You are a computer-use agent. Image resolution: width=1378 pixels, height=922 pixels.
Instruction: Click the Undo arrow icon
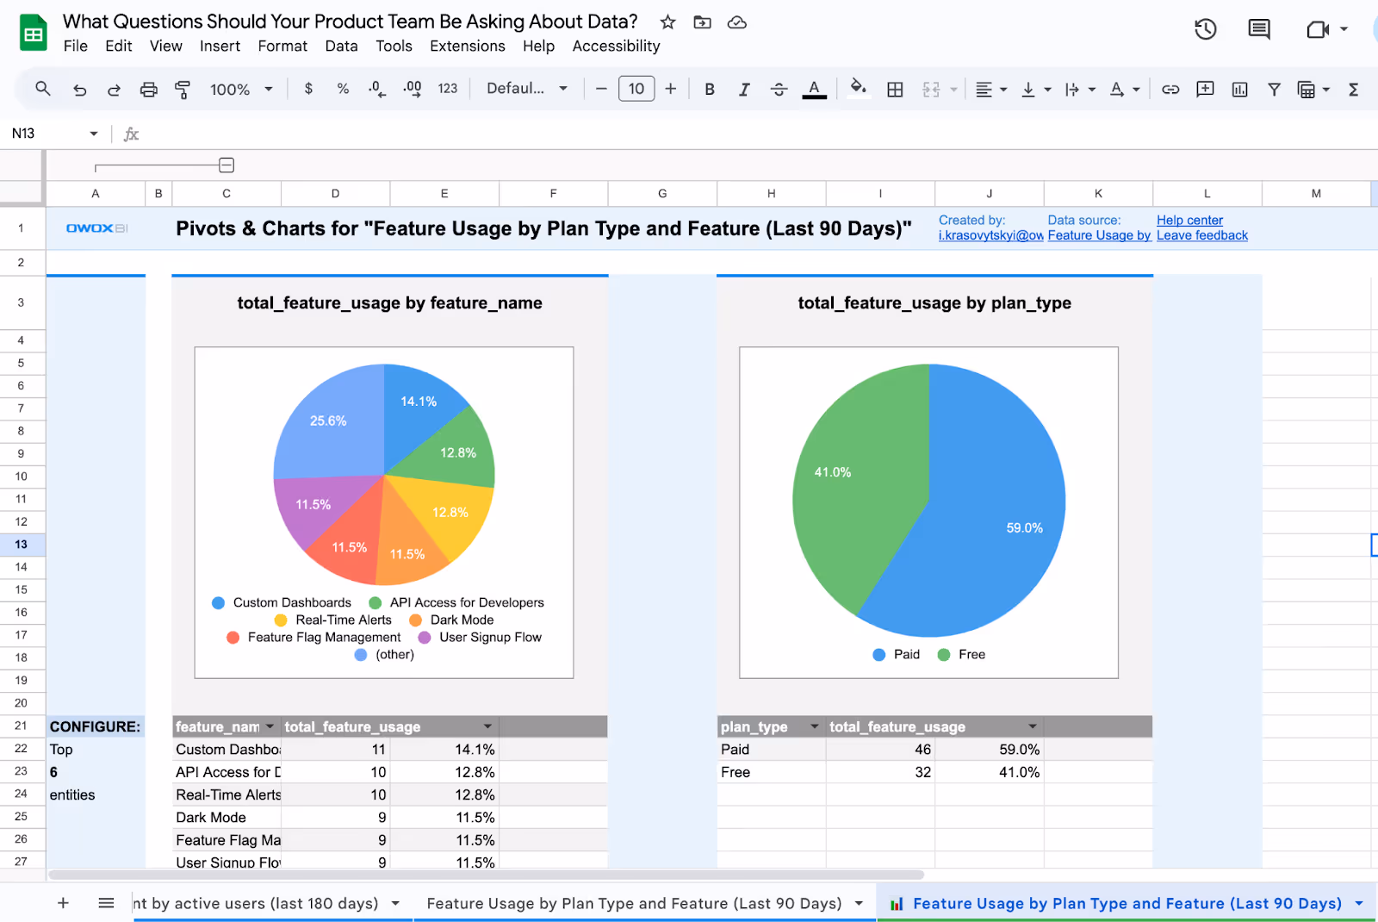click(x=79, y=90)
